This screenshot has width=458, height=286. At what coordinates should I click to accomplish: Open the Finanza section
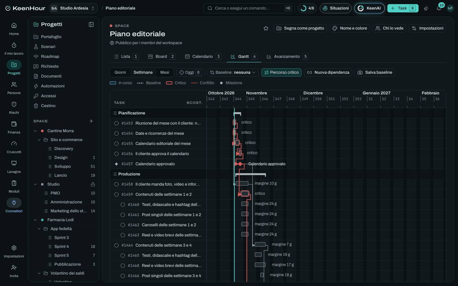(14, 127)
